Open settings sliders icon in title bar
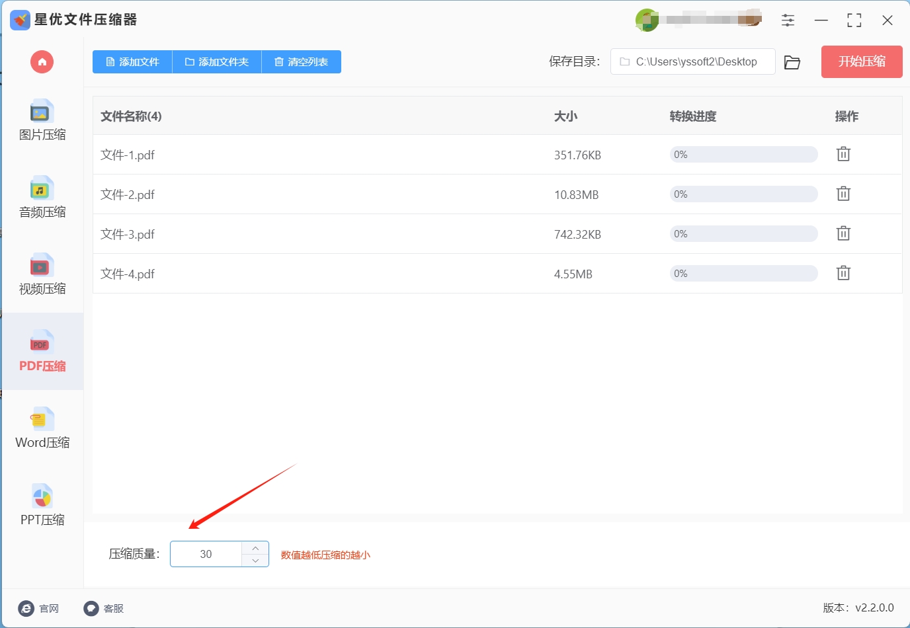This screenshot has height=628, width=910. pos(788,20)
